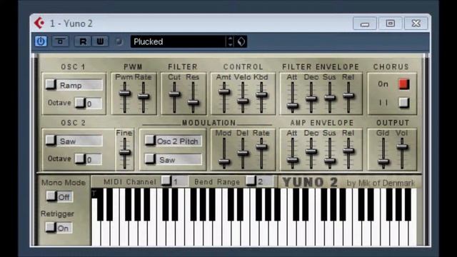Open the modulation Saw waveform selector
457x257 pixels.
pyautogui.click(x=173, y=159)
